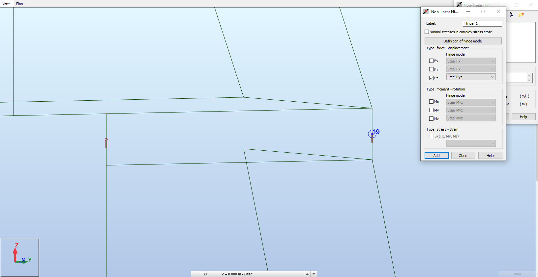Switch to the Plan tab
Image resolution: width=538 pixels, height=277 pixels.
[20, 4]
